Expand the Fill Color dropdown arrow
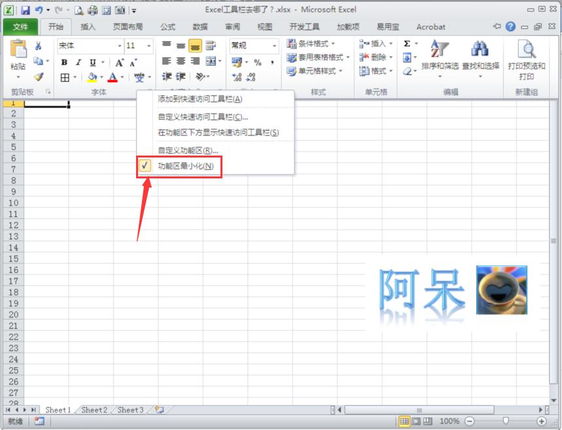The width and height of the screenshot is (562, 430). click(x=102, y=77)
